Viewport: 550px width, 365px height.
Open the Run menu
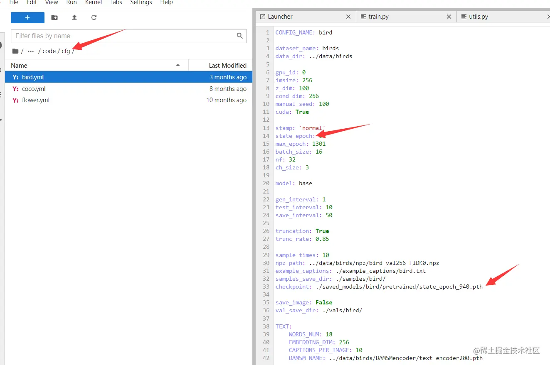(72, 2)
